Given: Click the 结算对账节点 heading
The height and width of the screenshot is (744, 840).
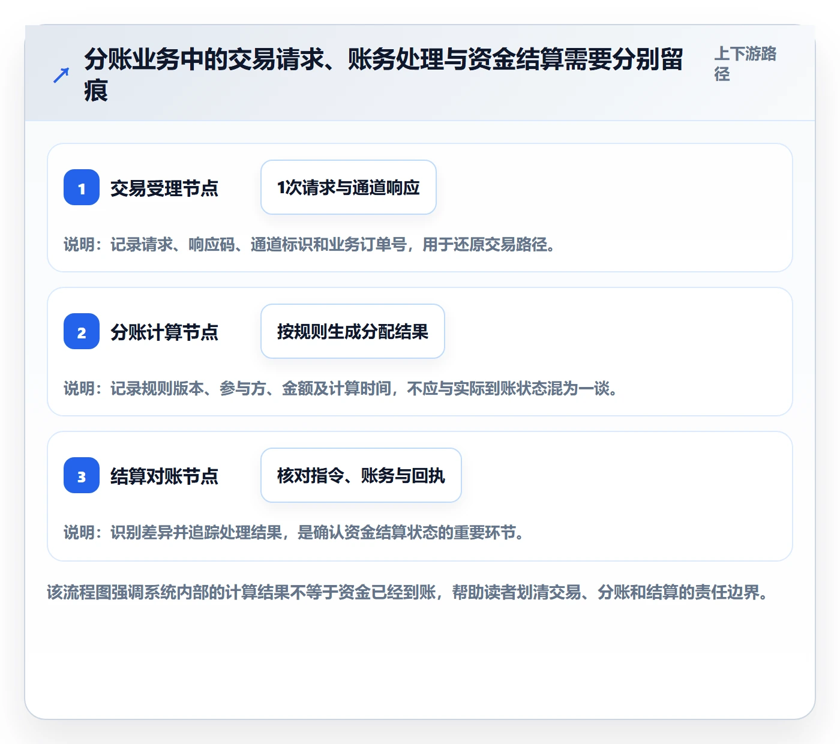Looking at the screenshot, I should click(x=164, y=476).
